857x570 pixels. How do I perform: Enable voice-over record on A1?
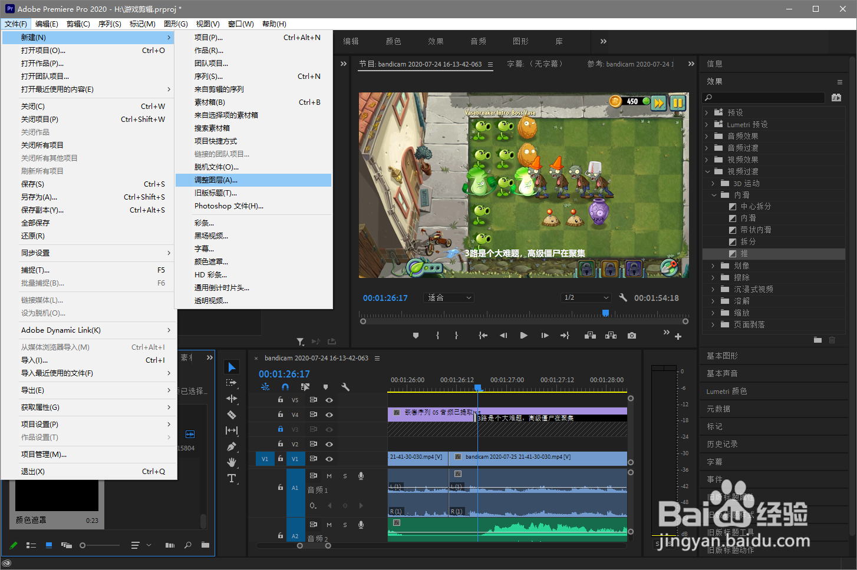(361, 476)
